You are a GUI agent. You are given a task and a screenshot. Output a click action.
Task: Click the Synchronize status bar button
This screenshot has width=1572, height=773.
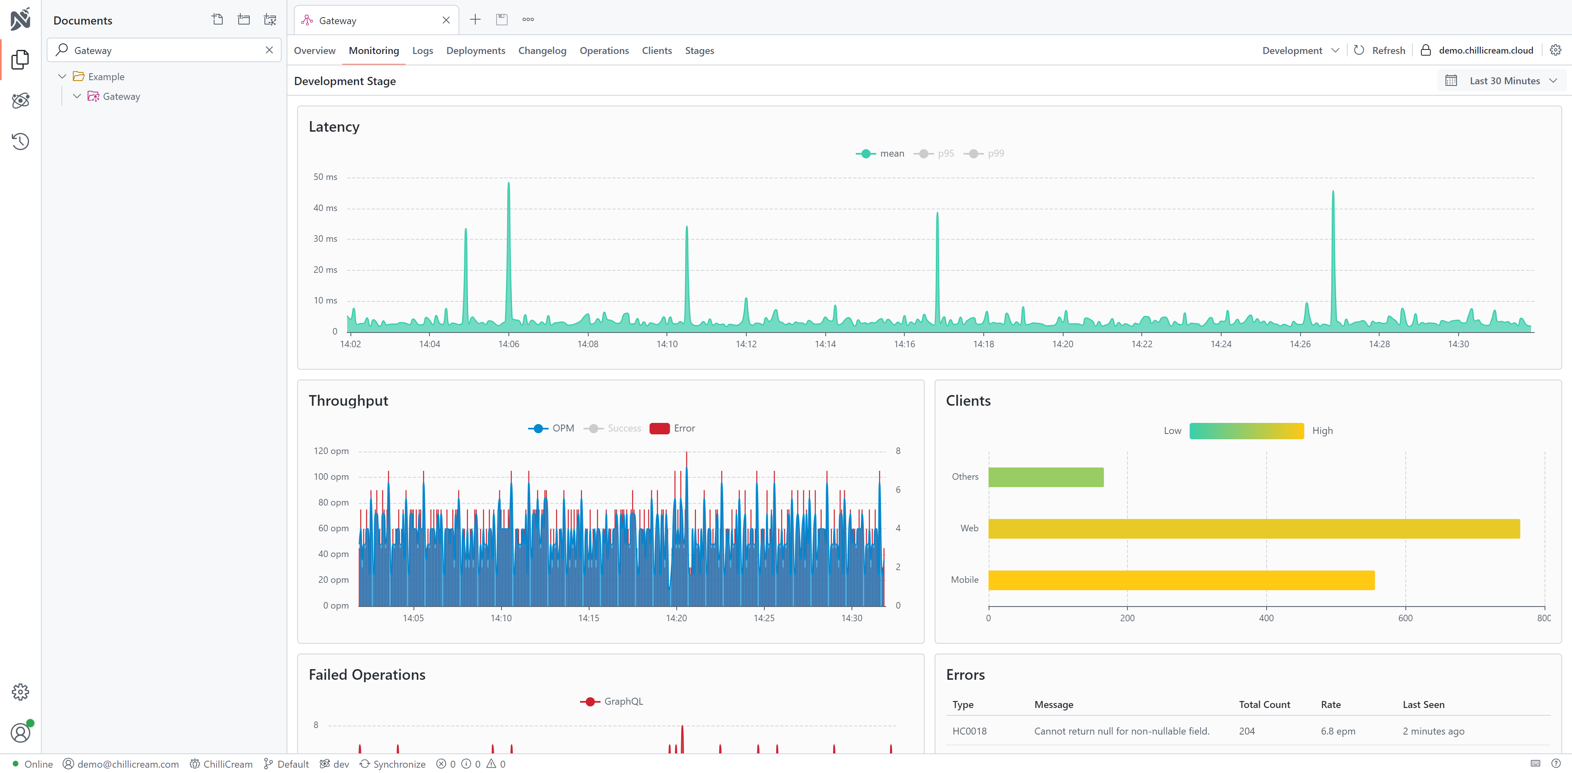coord(393,764)
